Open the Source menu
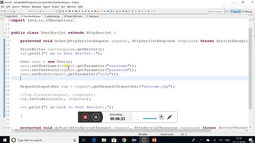 click(x=16, y=7)
